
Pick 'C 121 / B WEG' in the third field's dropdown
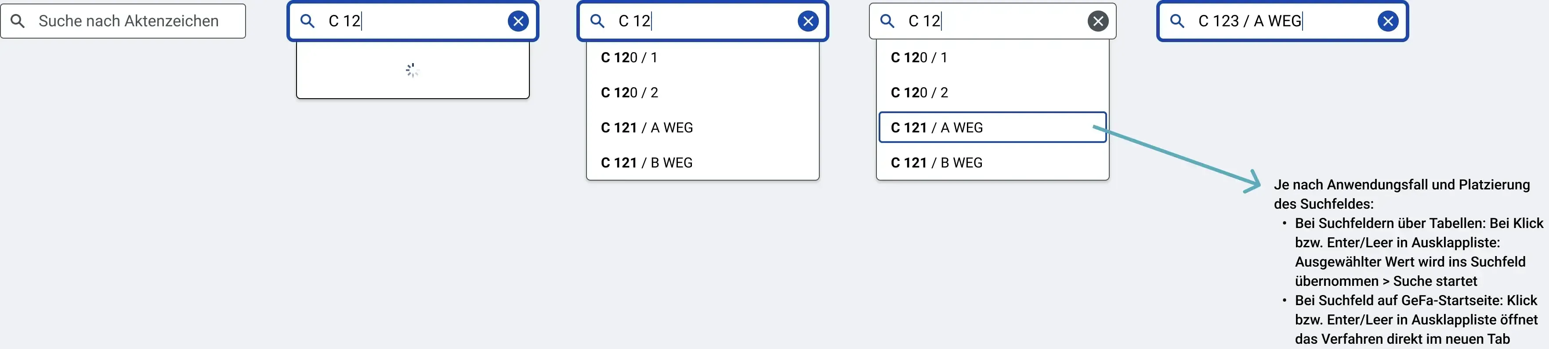pyautogui.click(x=702, y=163)
